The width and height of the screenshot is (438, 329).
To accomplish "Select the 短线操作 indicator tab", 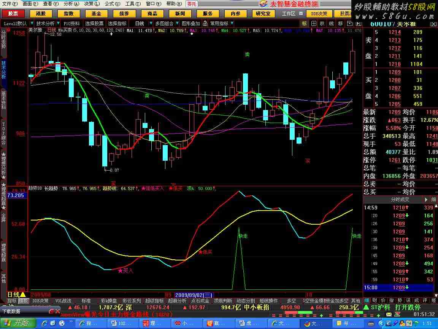I will coord(268,301).
